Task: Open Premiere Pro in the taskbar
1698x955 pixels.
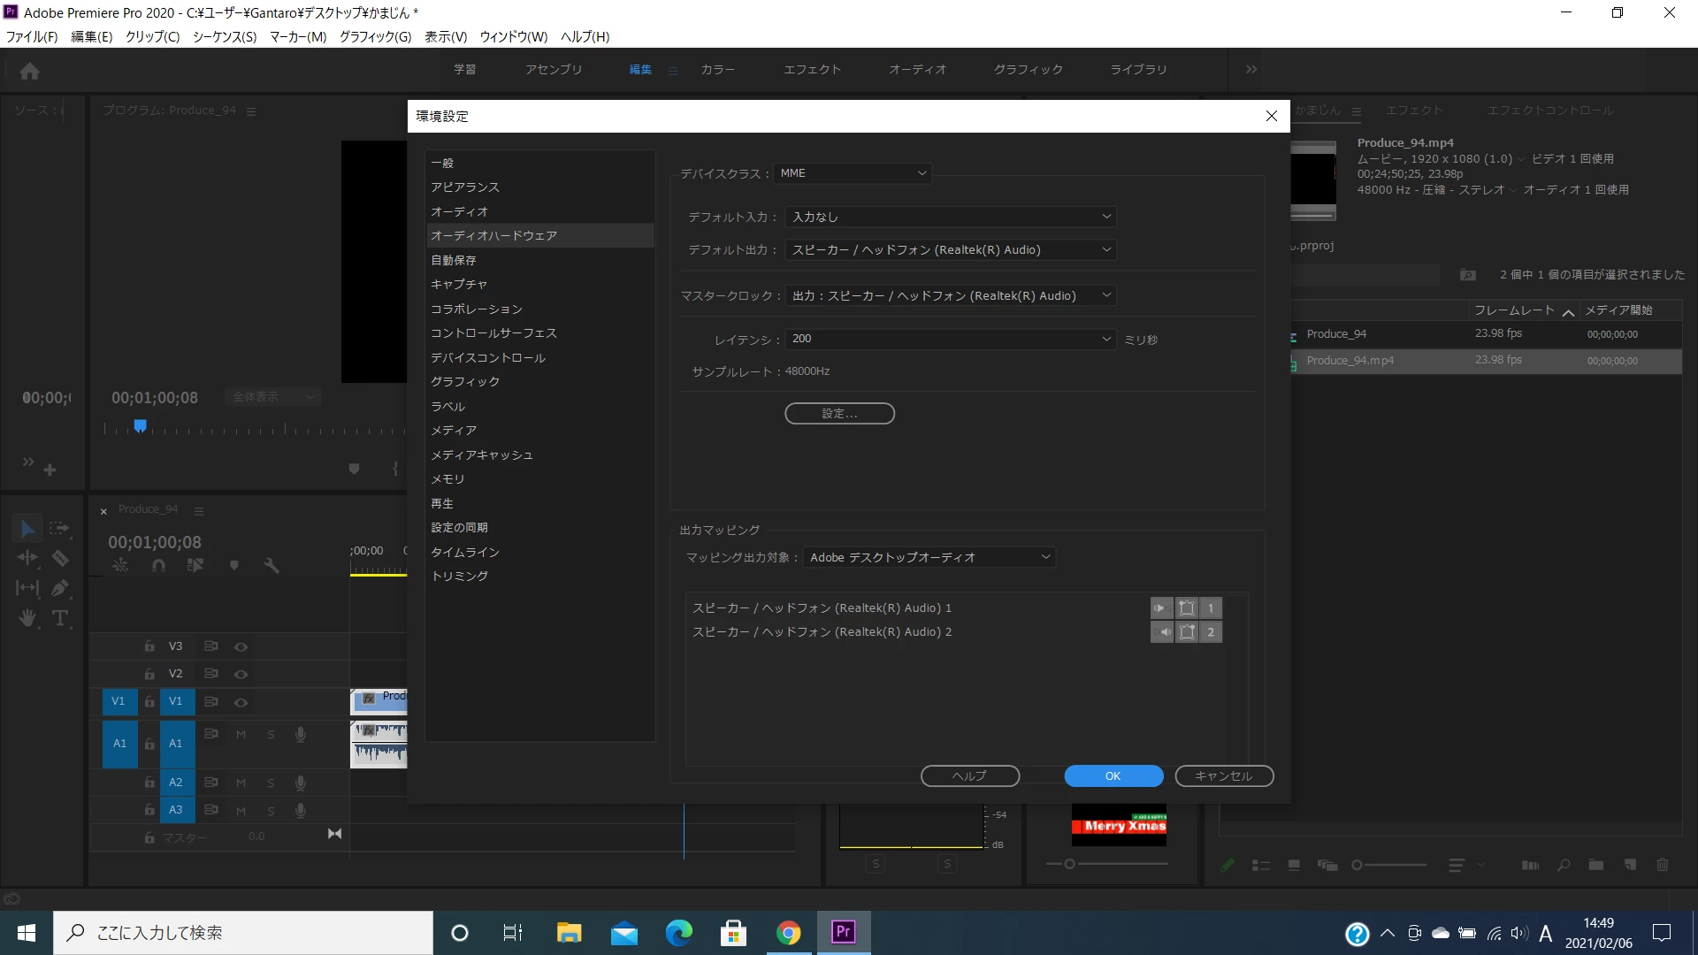Action: click(x=843, y=932)
